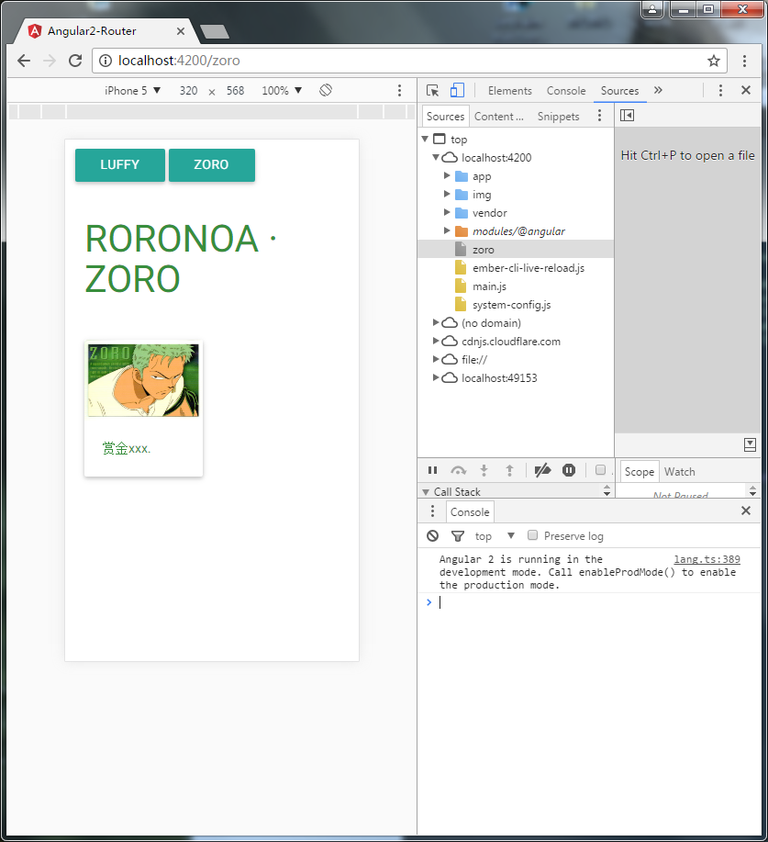This screenshot has height=842, width=768.
Task: Collapse the localhost:4200 tree node
Action: pos(436,157)
